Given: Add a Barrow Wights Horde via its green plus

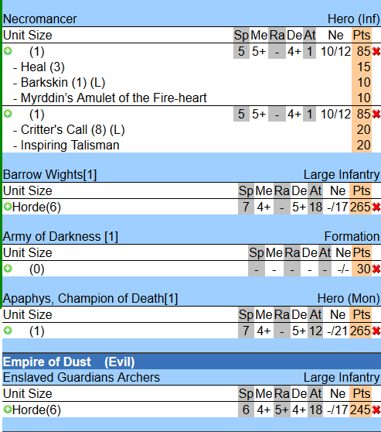Looking at the screenshot, I should click(x=8, y=207).
